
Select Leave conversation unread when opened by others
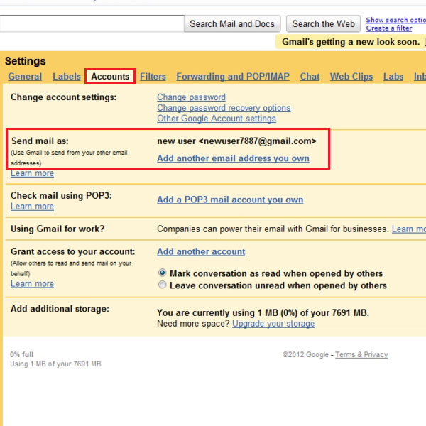pyautogui.click(x=162, y=285)
